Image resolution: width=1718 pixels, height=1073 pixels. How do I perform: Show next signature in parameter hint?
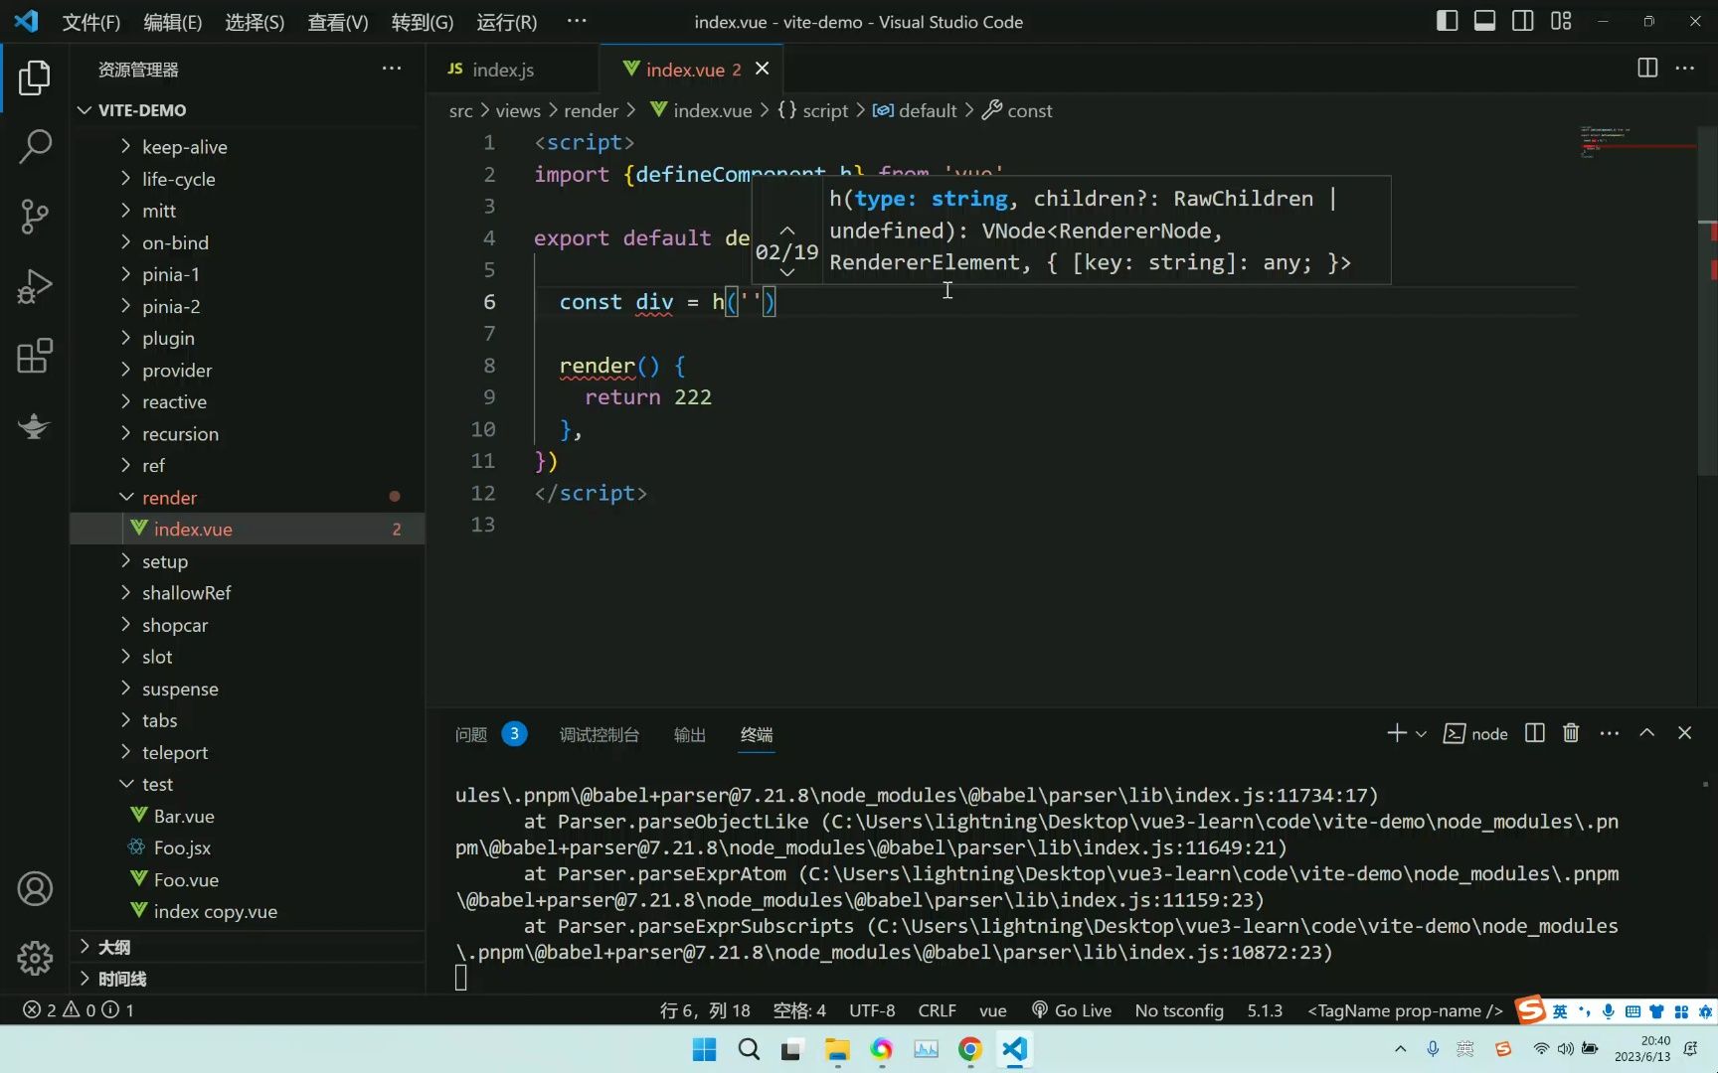point(786,272)
